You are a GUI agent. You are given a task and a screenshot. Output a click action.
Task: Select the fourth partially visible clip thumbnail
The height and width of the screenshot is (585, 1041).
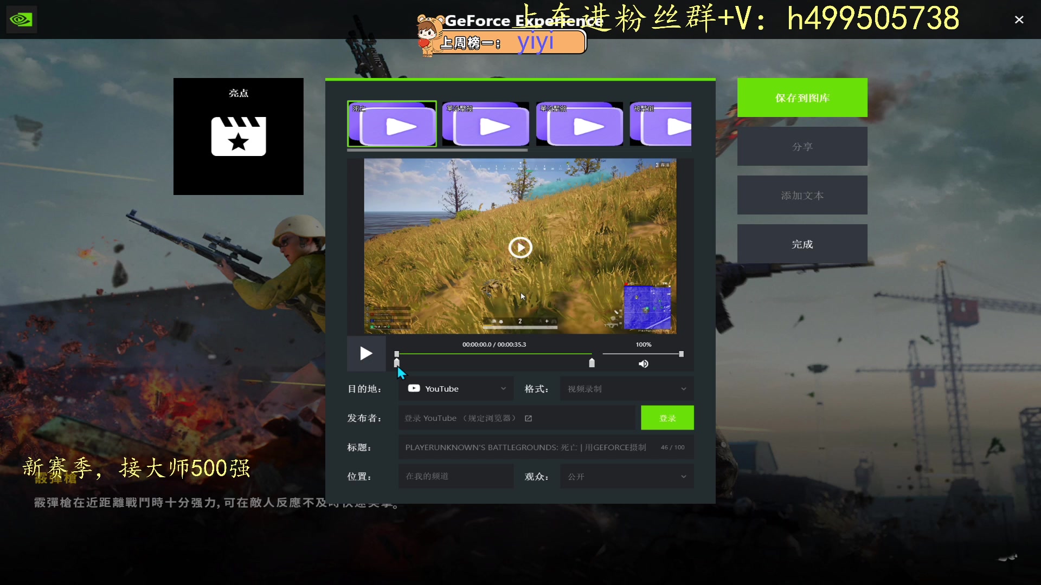point(660,124)
